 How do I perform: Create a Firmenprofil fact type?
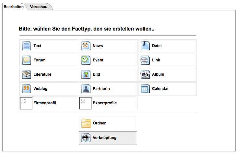45,103
